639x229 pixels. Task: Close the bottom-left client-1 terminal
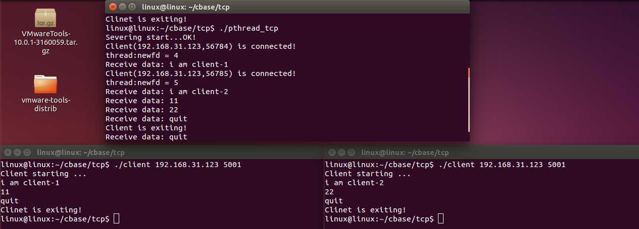tap(7, 152)
